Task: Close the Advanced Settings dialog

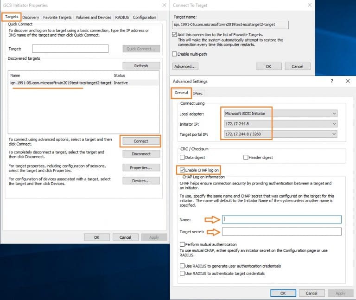Action: click(x=348, y=81)
